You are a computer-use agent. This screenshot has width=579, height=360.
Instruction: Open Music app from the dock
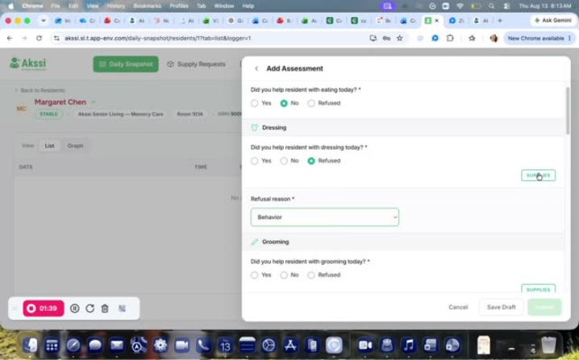coord(409,346)
